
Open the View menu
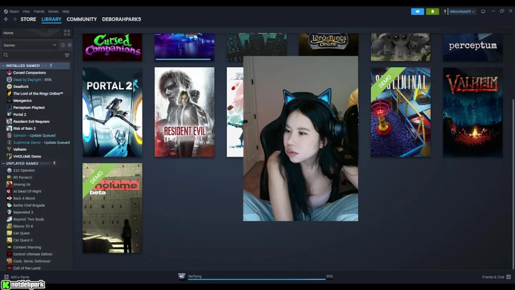(26, 11)
